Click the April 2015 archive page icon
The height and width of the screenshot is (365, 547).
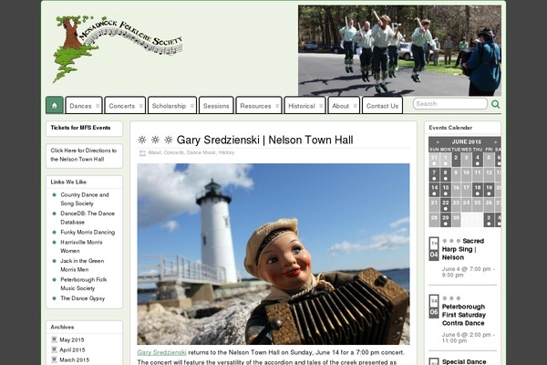pyautogui.click(x=54, y=349)
